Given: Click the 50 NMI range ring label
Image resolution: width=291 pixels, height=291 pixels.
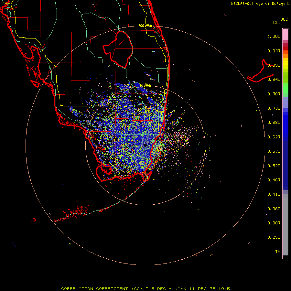Looking at the screenshot, I should [x=145, y=86].
